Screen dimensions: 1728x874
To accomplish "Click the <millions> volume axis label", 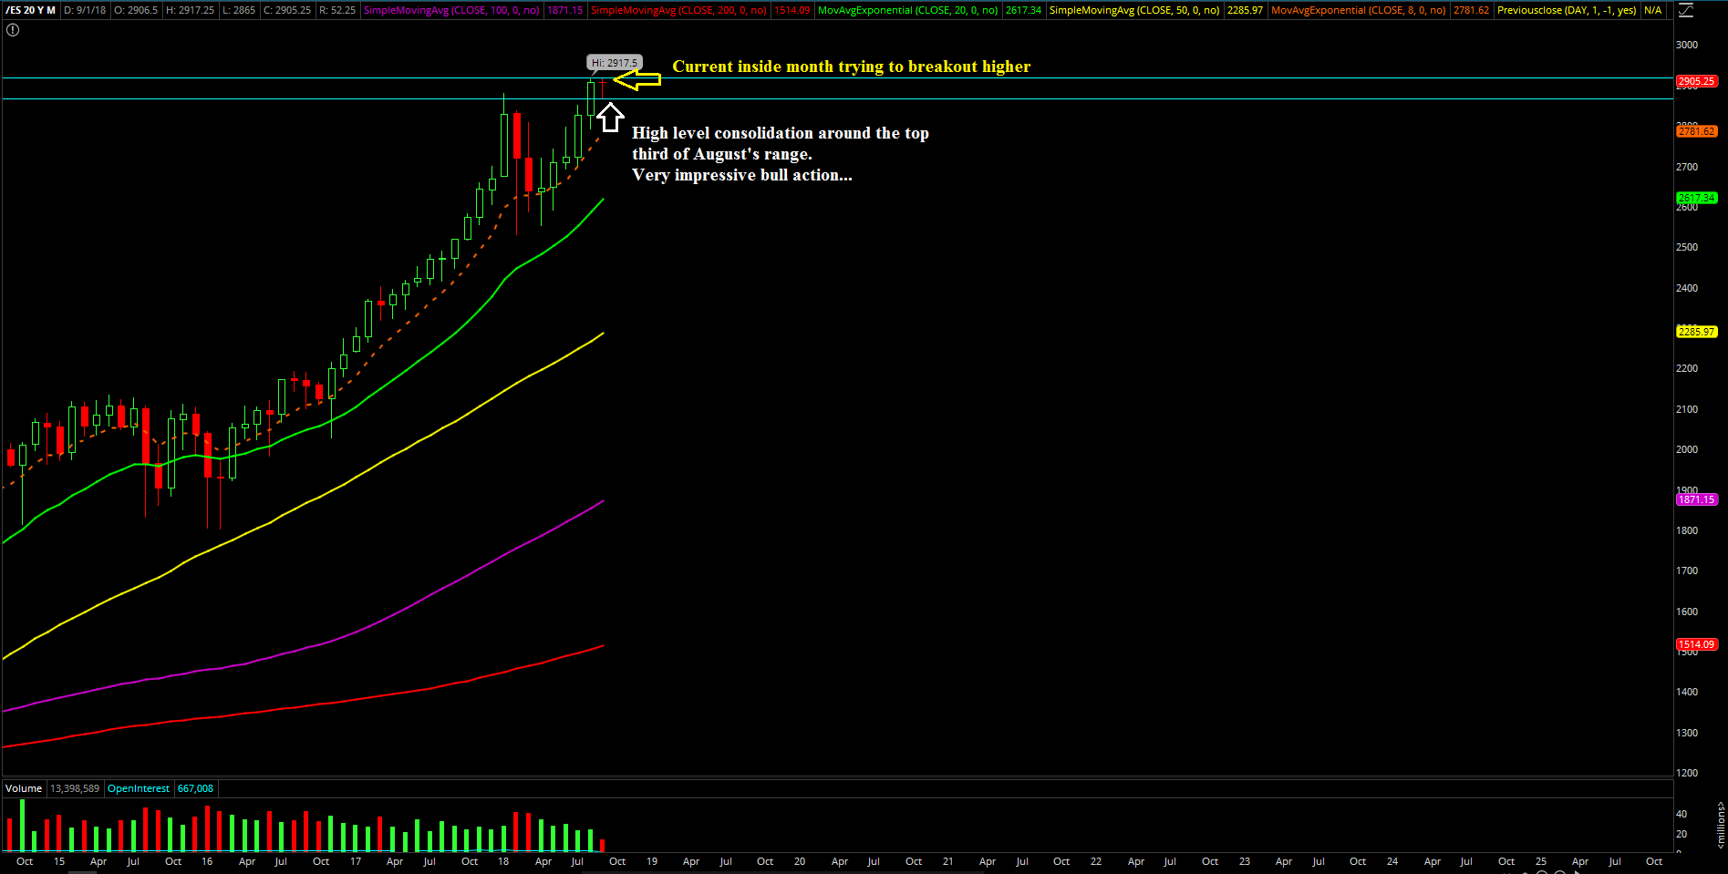I will tap(1721, 826).
